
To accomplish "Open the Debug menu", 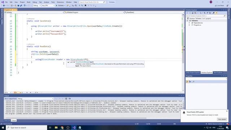I will pos(35,2).
